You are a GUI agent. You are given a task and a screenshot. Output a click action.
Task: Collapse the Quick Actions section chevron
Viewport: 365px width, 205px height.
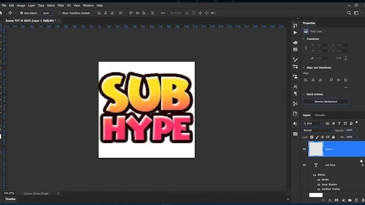tap(303, 95)
